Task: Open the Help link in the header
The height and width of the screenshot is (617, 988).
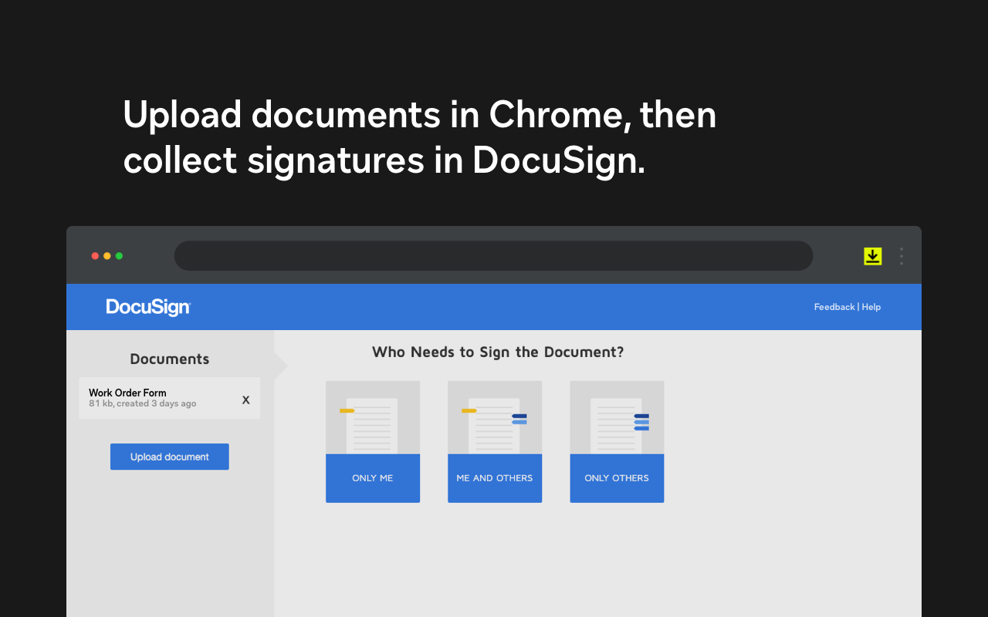Action: click(x=871, y=306)
